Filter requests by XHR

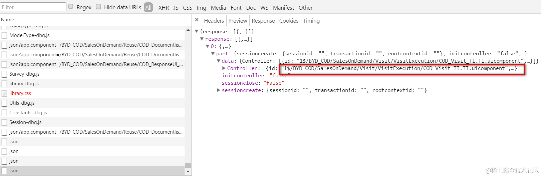pyautogui.click(x=164, y=8)
